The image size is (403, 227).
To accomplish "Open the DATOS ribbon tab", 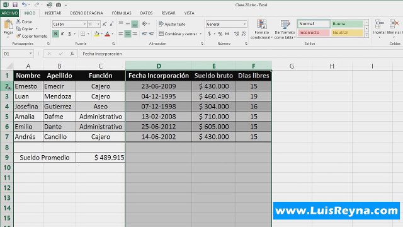I will [146, 13].
